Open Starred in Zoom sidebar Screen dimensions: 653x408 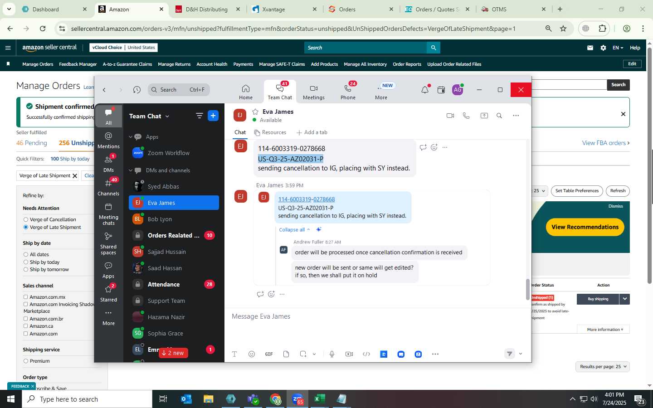(x=108, y=293)
